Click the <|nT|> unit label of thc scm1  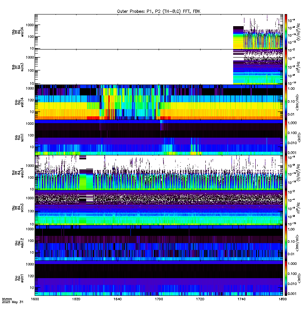(299, 278)
